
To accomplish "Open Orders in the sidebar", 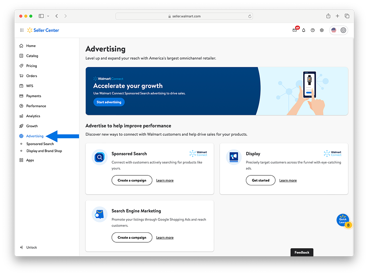I will pos(32,76).
